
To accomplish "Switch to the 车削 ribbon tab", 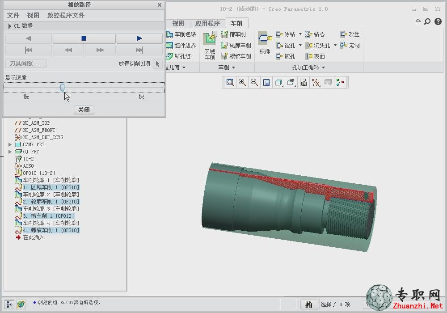I will (236, 23).
